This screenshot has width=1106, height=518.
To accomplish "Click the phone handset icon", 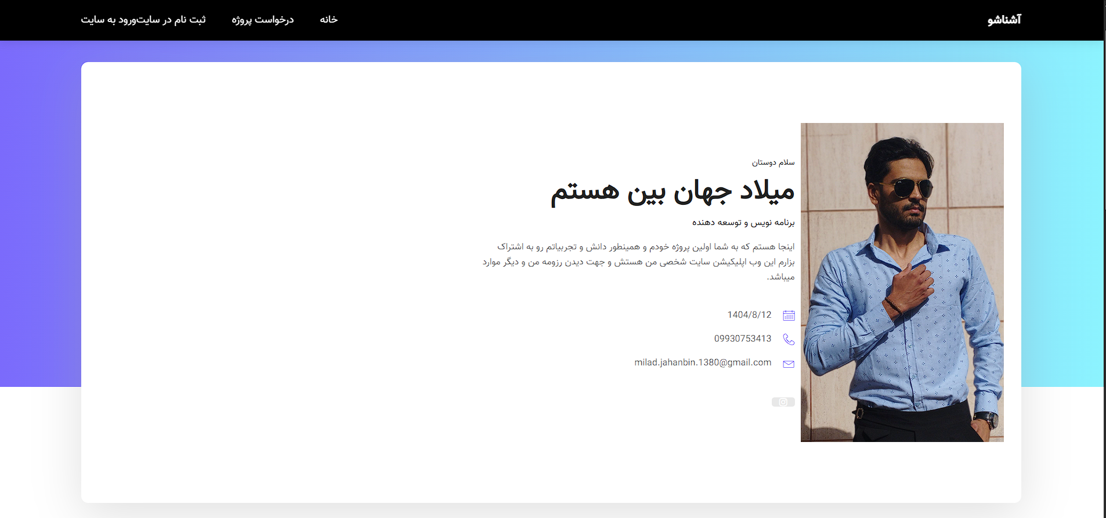I will 789,339.
